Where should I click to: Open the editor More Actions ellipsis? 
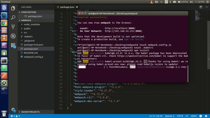coord(207,7)
